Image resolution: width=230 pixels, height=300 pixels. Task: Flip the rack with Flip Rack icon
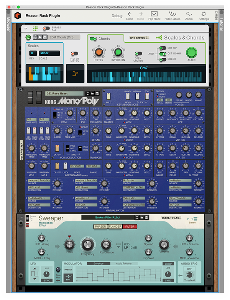click(154, 14)
